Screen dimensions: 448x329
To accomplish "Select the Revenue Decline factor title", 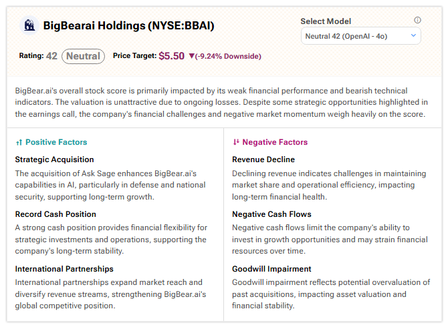I will (263, 159).
